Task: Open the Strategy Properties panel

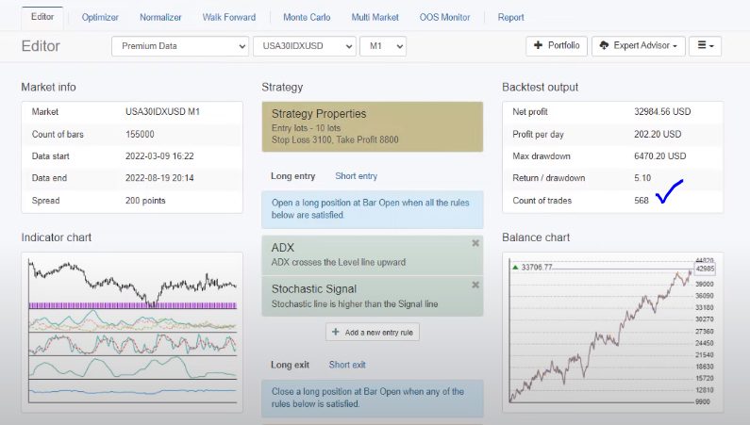Action: [372, 127]
